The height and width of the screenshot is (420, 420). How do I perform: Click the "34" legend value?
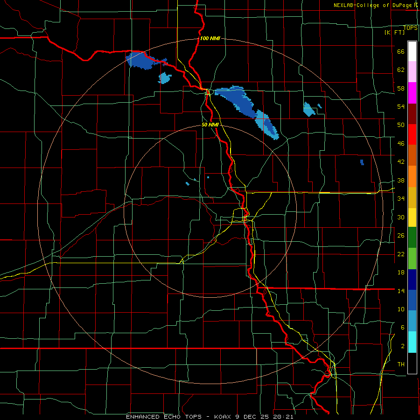tap(401, 199)
